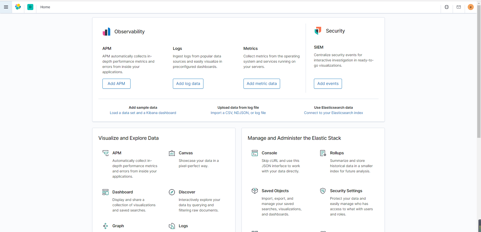Screen dimensions: 481x232
Task: Open the Graph title link
Action: 118,226
